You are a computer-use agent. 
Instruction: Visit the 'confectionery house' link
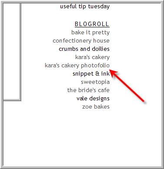click(81, 41)
